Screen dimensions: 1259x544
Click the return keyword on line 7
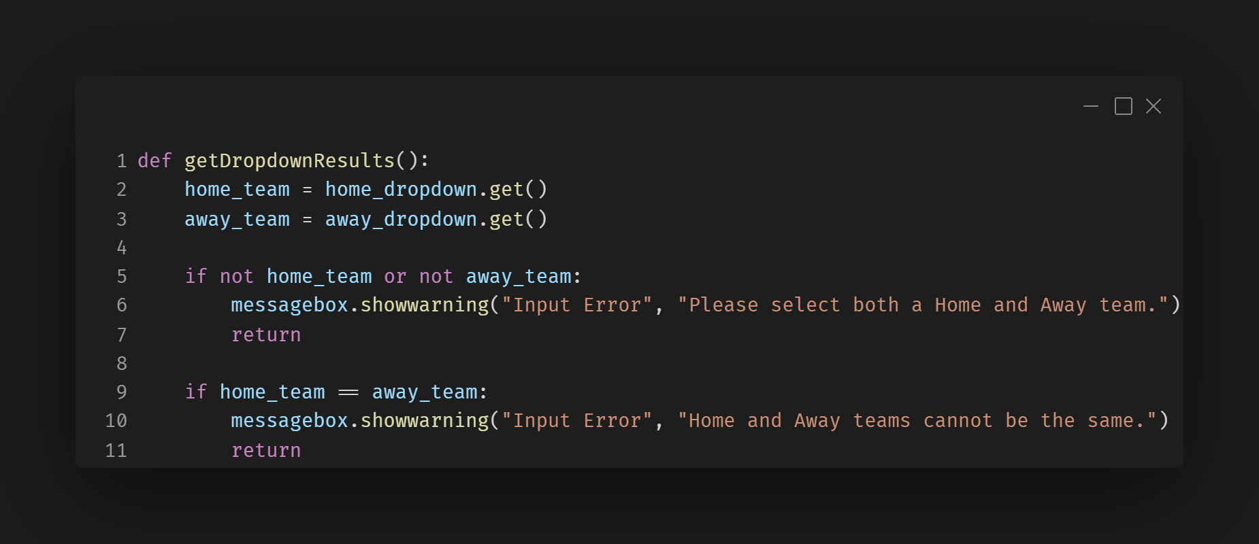point(266,335)
